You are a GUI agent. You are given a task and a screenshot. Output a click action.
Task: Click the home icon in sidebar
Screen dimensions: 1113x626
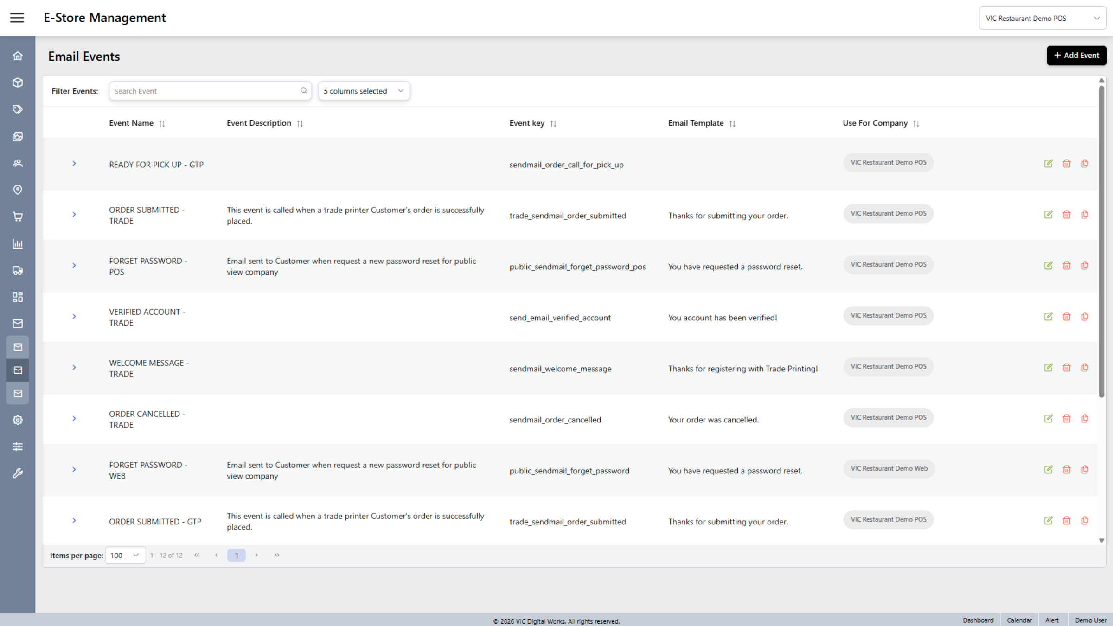click(x=18, y=56)
